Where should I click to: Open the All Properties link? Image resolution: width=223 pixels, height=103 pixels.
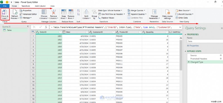(x=193, y=46)
